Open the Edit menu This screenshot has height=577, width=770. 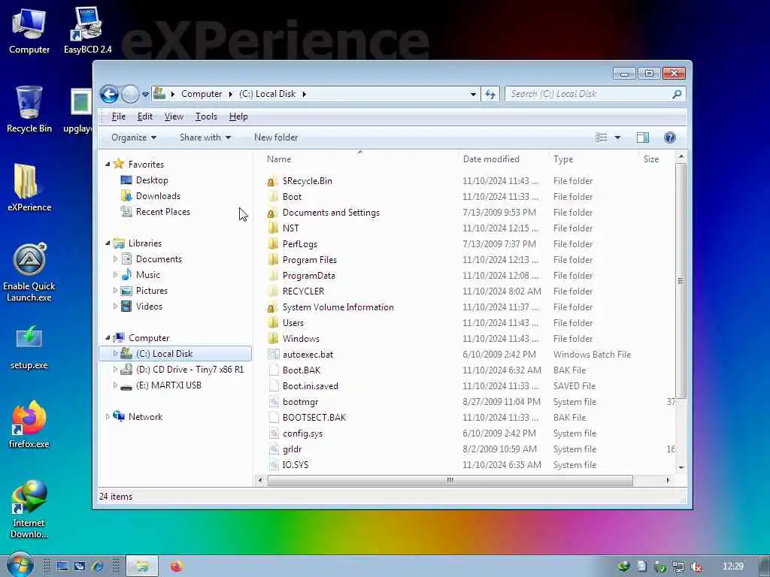click(x=144, y=116)
